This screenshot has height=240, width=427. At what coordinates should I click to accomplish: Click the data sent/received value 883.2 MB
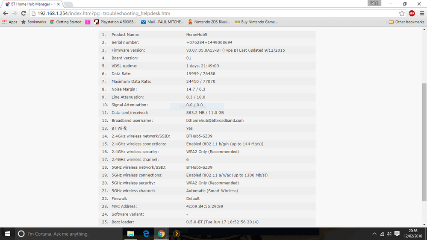pyautogui.click(x=205, y=113)
